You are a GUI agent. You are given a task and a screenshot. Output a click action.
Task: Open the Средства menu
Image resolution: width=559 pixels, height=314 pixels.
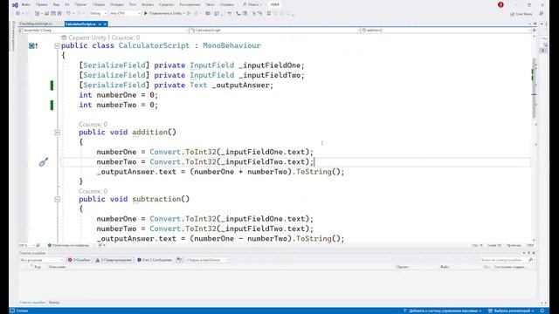coord(166,4)
